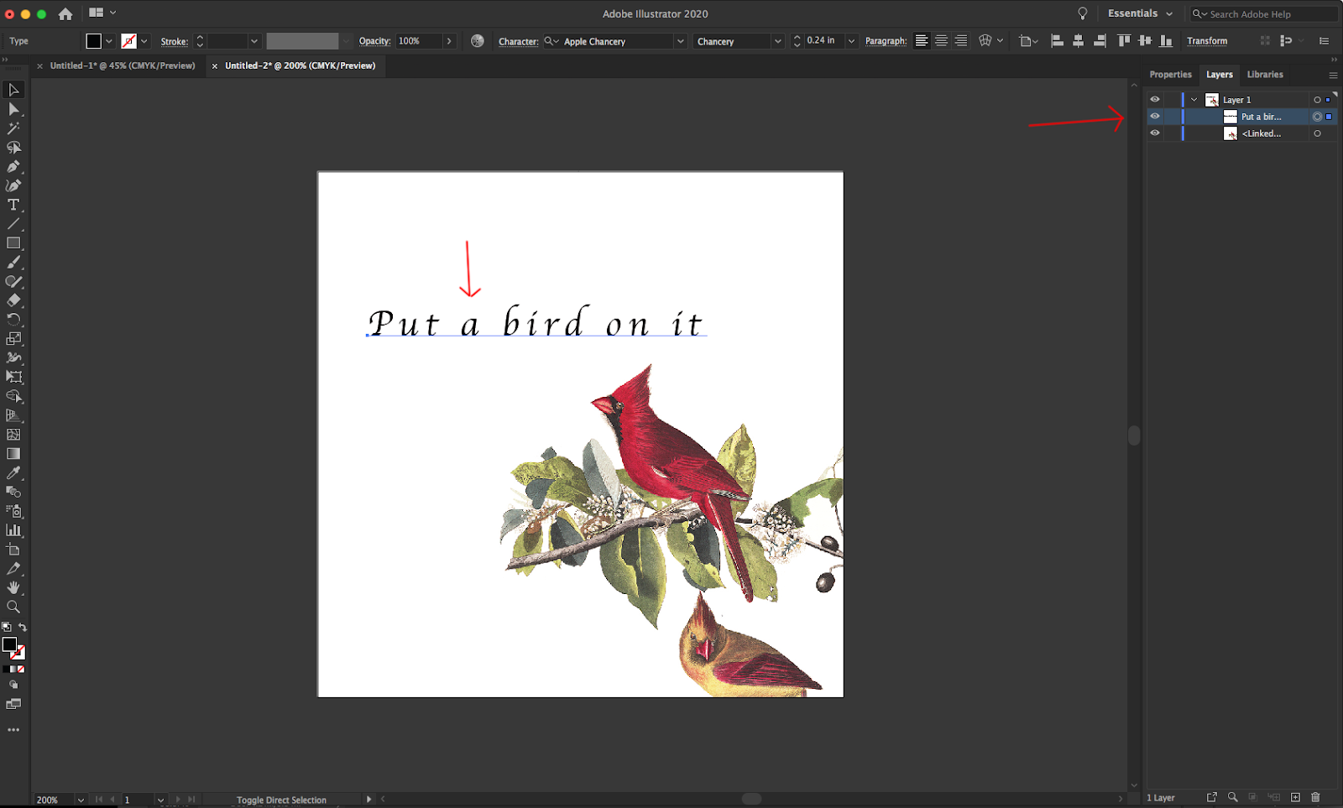Open the Layers panel flyout menu
Viewport: 1343px width, 808px height.
pyautogui.click(x=1333, y=75)
